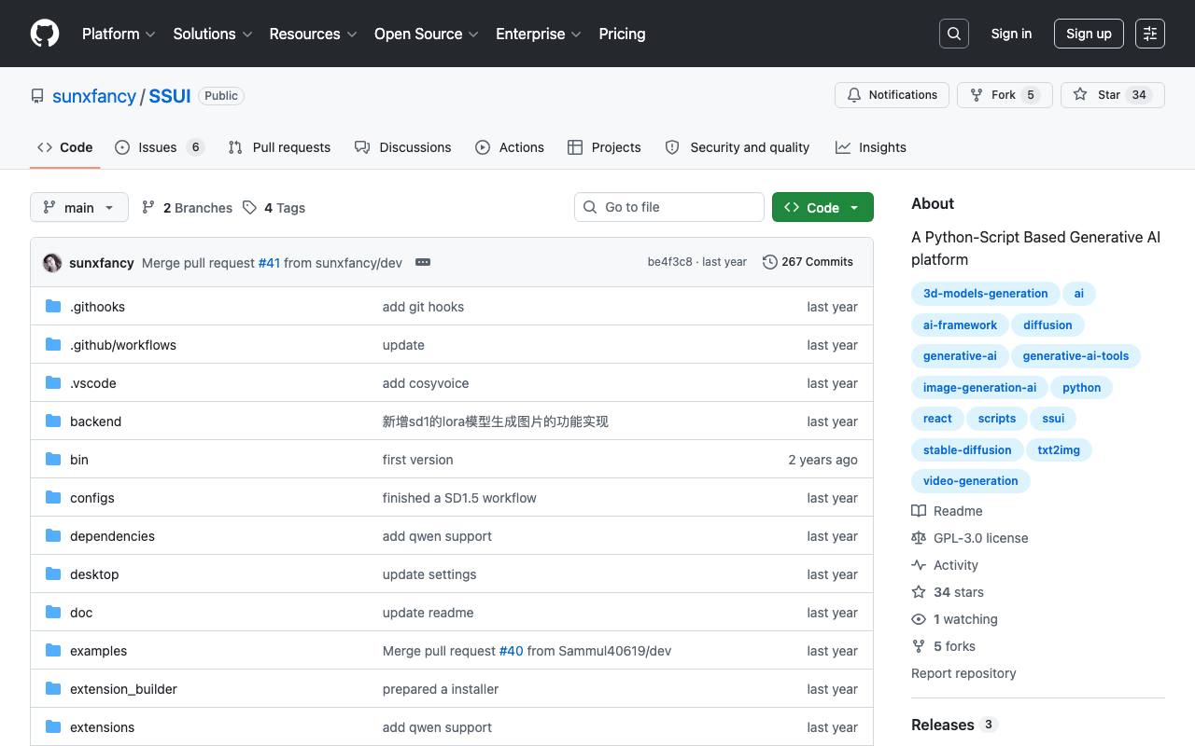Click the Sign up button

[x=1089, y=34]
